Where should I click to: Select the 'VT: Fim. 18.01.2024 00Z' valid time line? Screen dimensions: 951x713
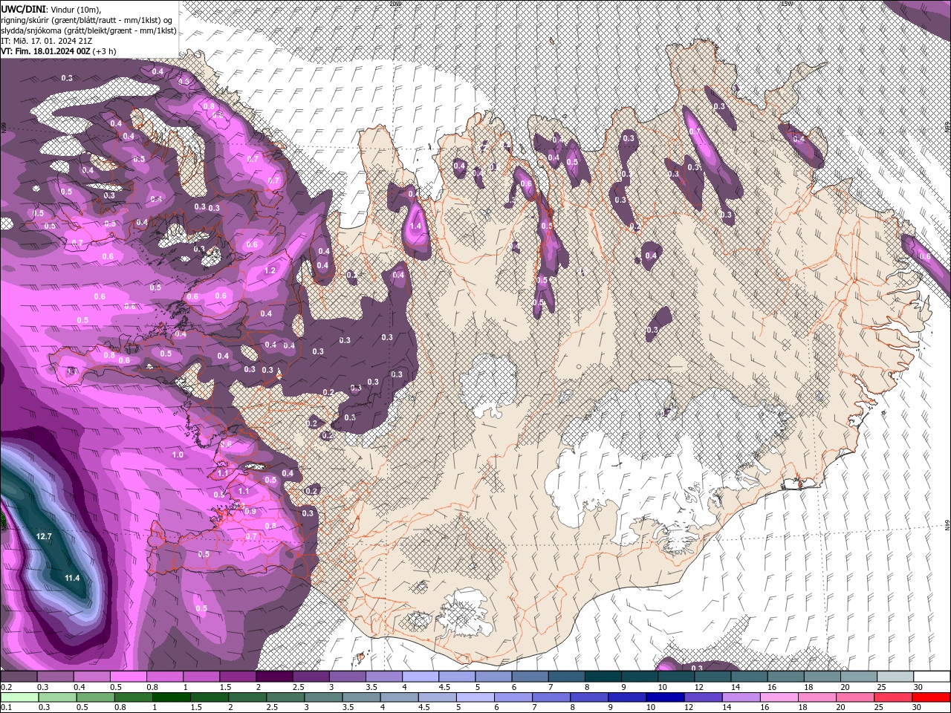point(58,51)
